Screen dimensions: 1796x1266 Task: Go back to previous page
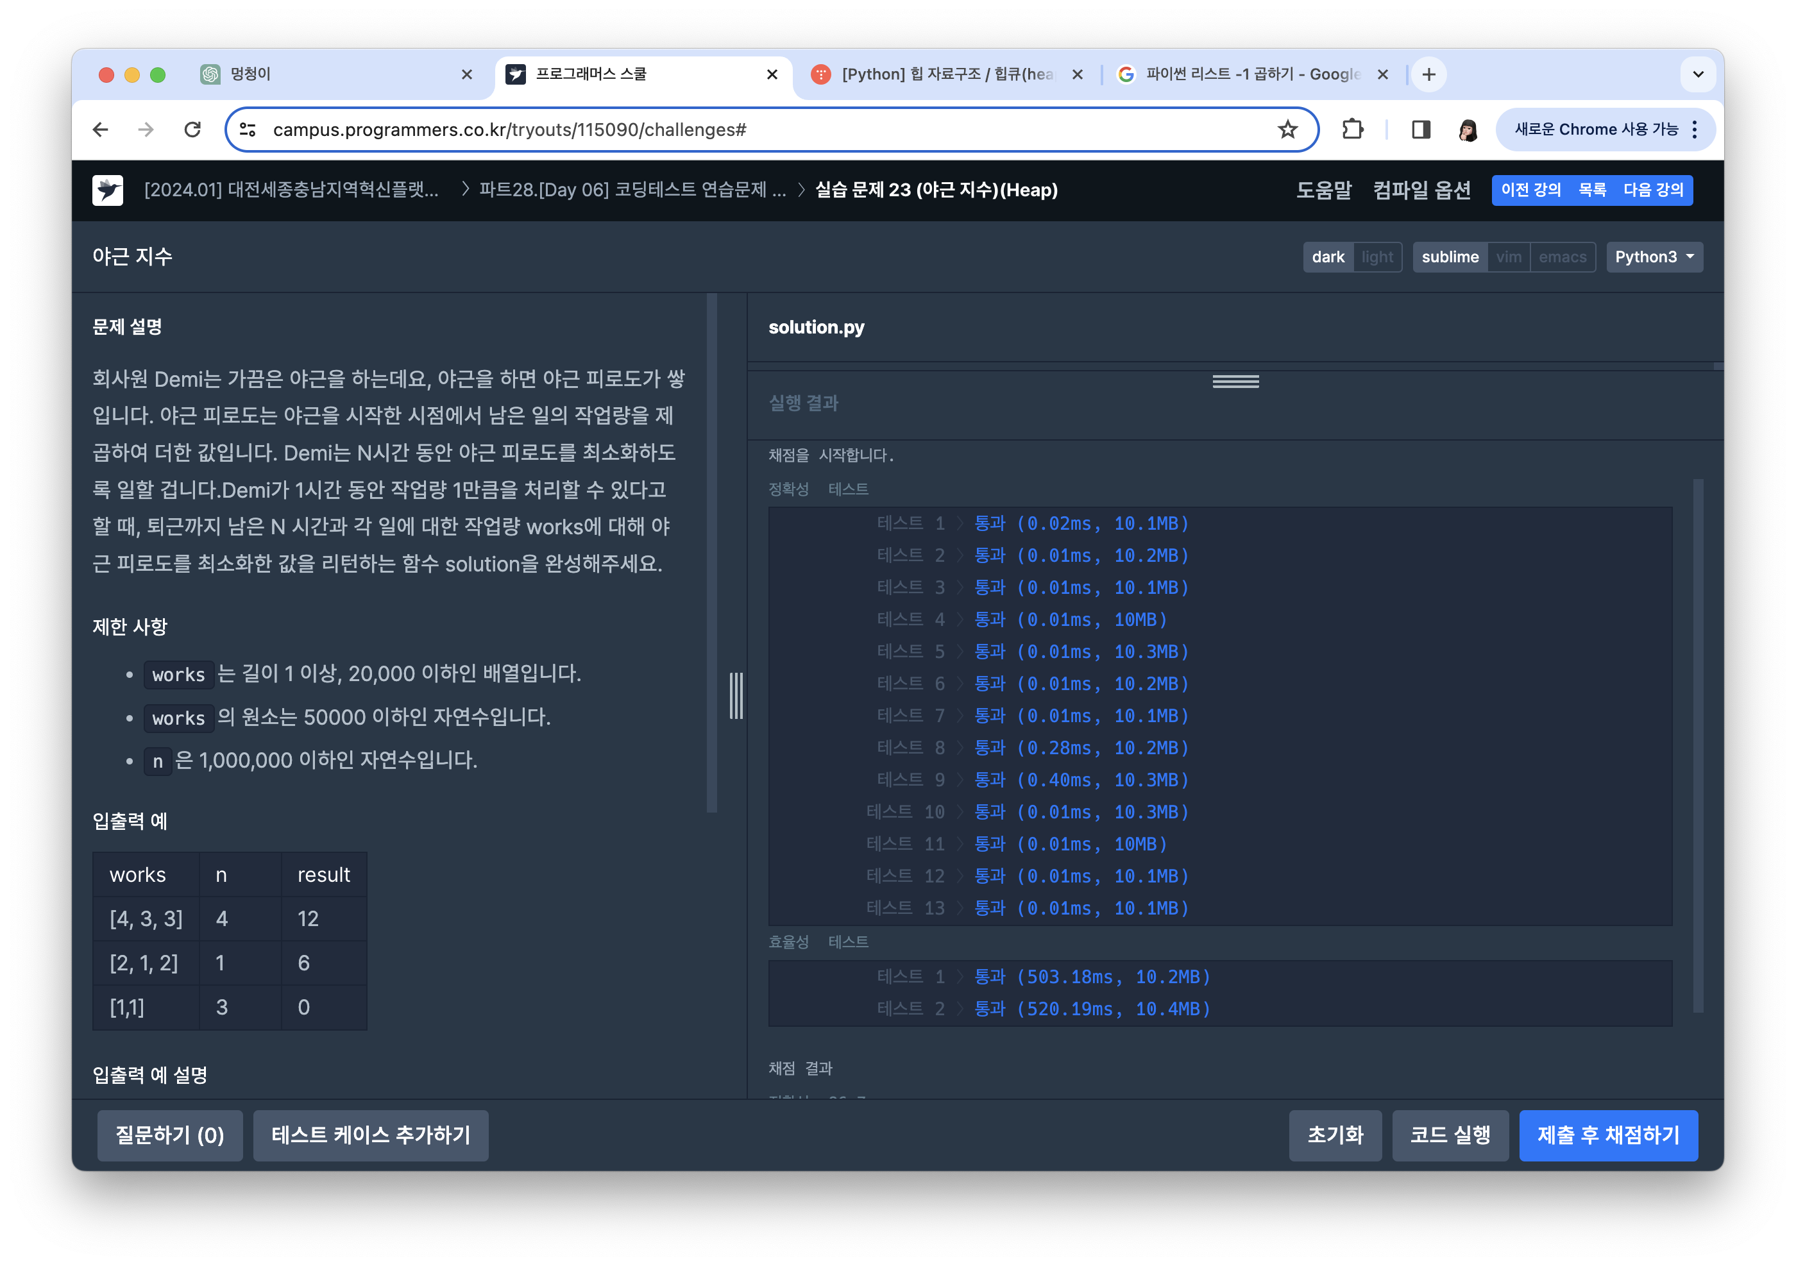[101, 130]
